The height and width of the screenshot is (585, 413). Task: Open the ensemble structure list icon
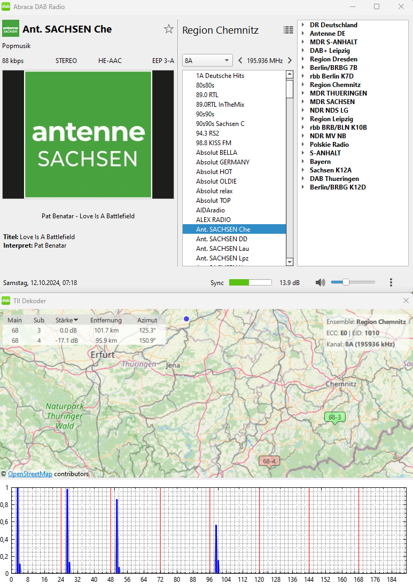click(x=289, y=30)
